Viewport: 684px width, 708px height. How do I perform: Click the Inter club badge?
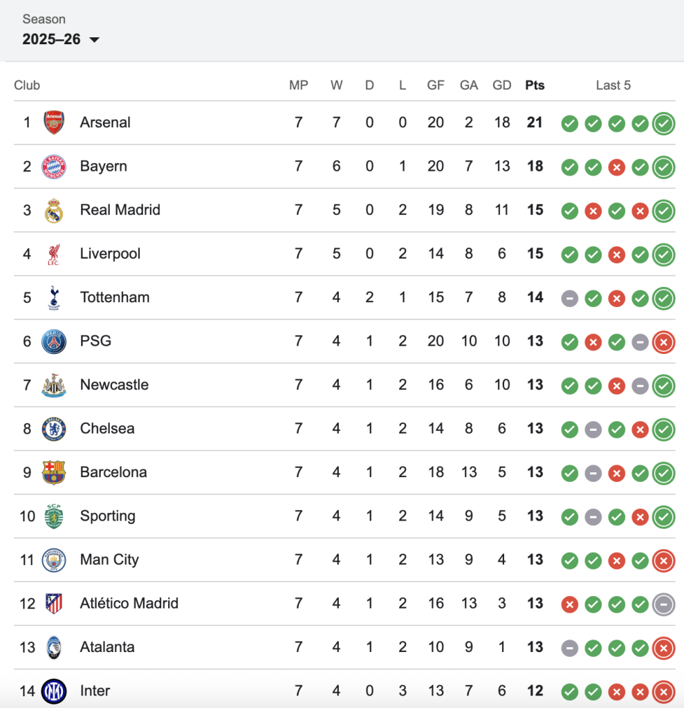[54, 691]
